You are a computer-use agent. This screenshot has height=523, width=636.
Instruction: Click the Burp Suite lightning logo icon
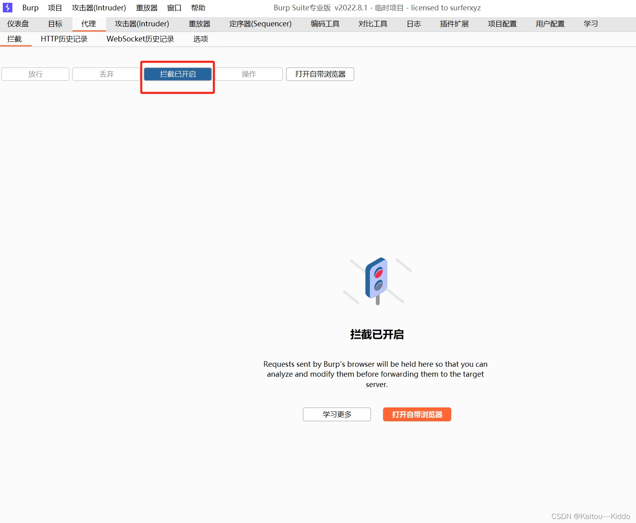pyautogui.click(x=8, y=8)
